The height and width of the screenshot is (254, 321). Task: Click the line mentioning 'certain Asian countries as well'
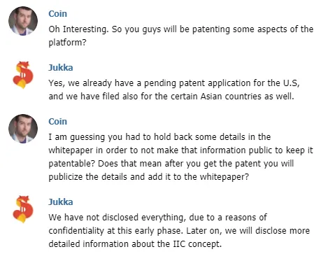pos(171,97)
